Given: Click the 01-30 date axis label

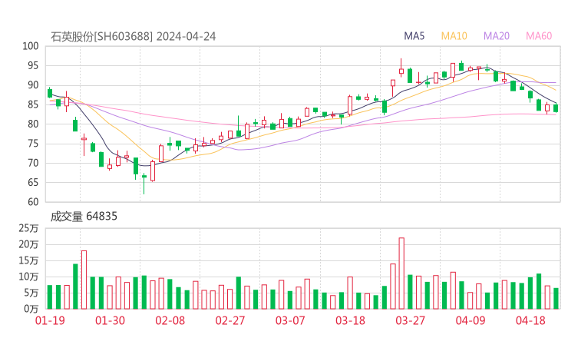Looking at the screenshot, I should click(110, 320).
